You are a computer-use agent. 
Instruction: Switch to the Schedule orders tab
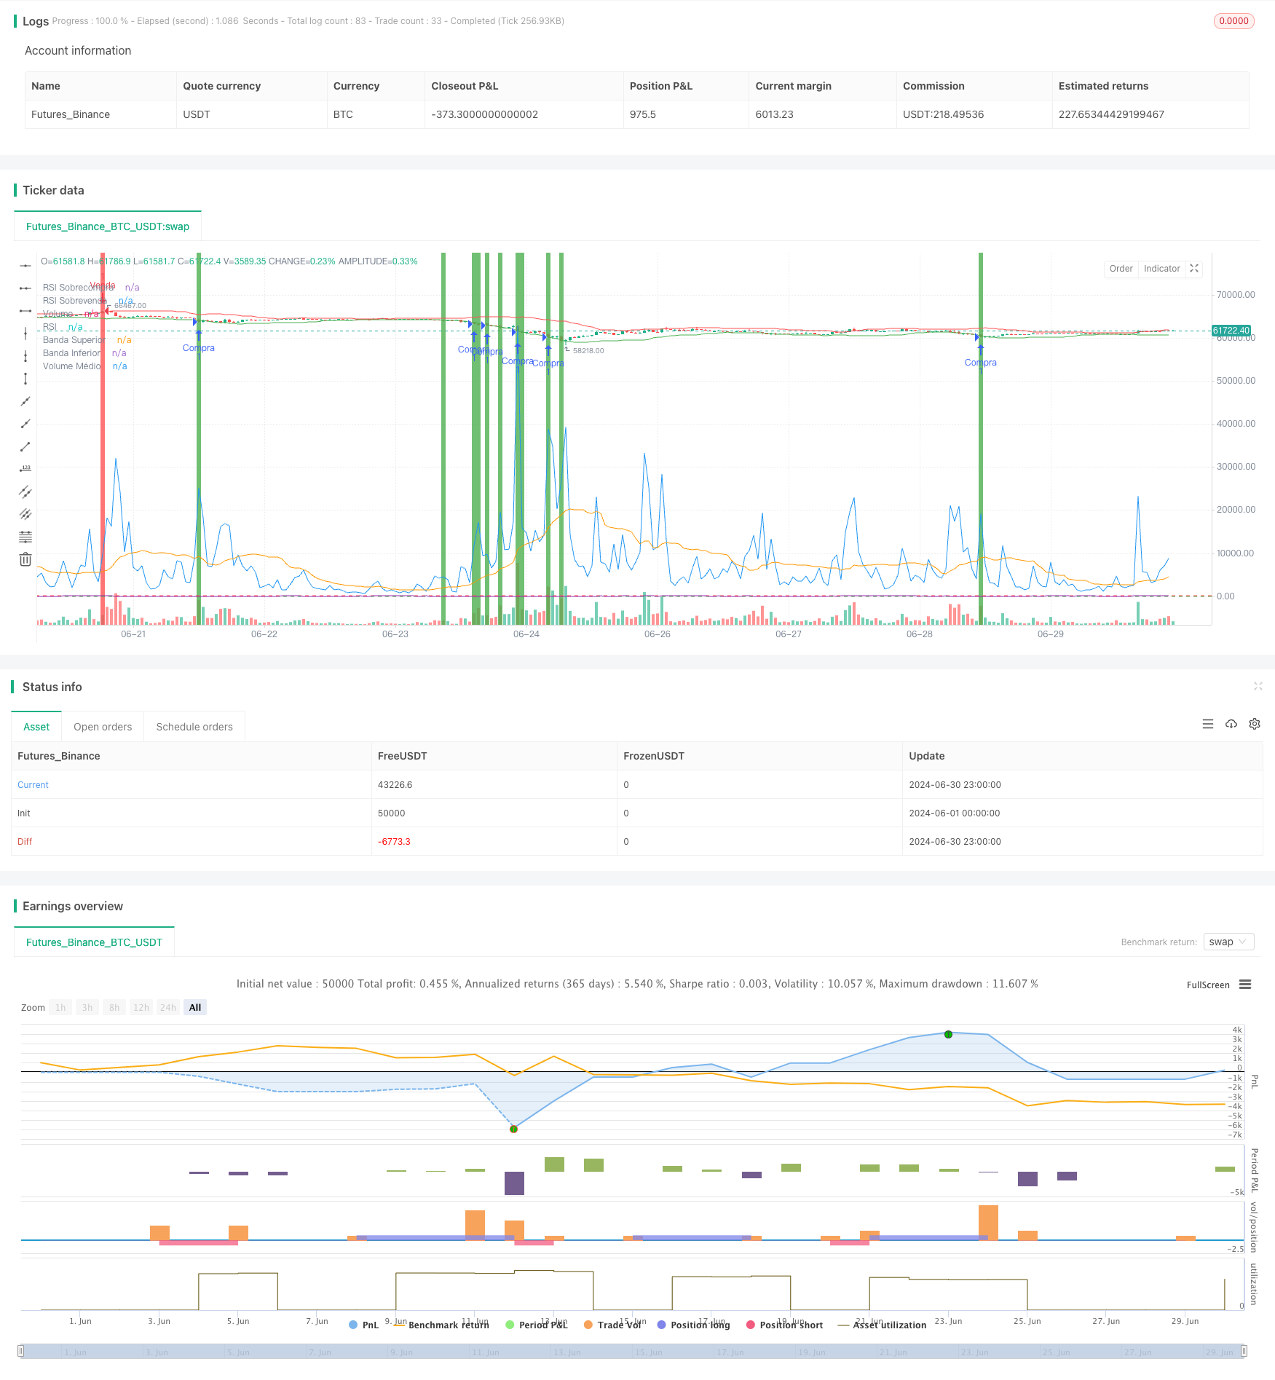click(194, 727)
